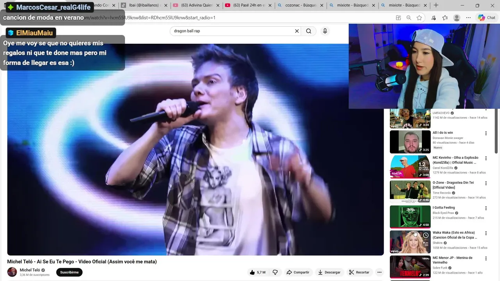Click the split screen icon in address bar
The image size is (500, 281).
(398, 18)
